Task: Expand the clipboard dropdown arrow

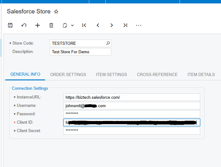Action: (72, 26)
